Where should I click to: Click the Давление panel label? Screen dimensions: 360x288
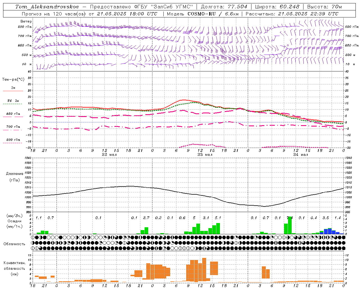tap(15, 174)
